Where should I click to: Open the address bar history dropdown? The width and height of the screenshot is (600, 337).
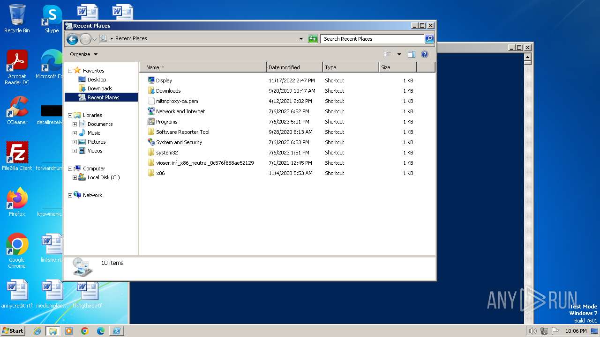coord(301,39)
